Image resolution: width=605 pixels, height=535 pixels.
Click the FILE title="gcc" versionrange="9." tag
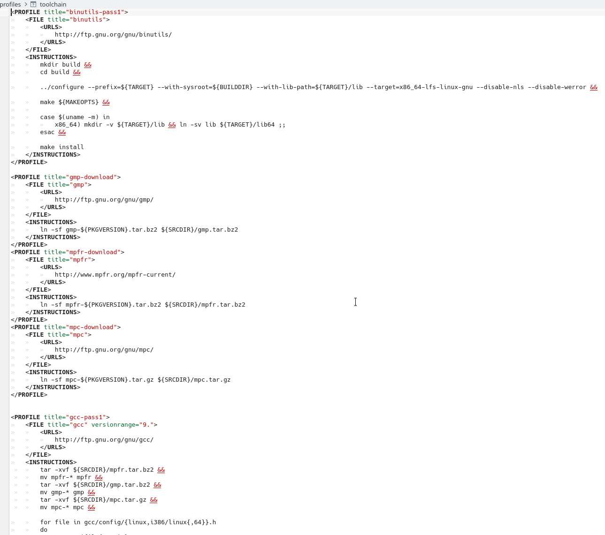tap(92, 425)
